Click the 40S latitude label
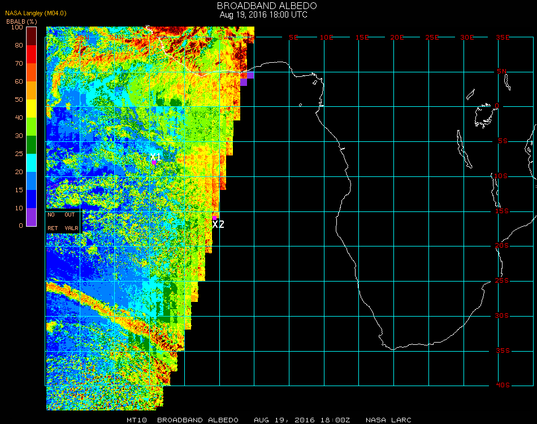 [x=503, y=386]
